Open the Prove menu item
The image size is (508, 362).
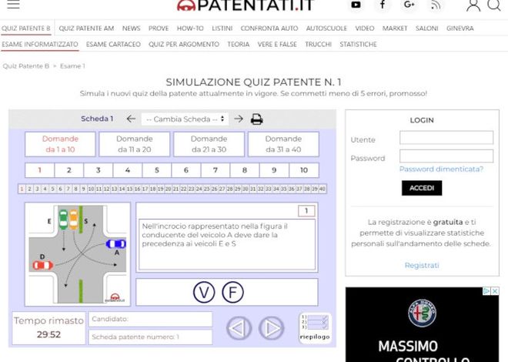[159, 28]
